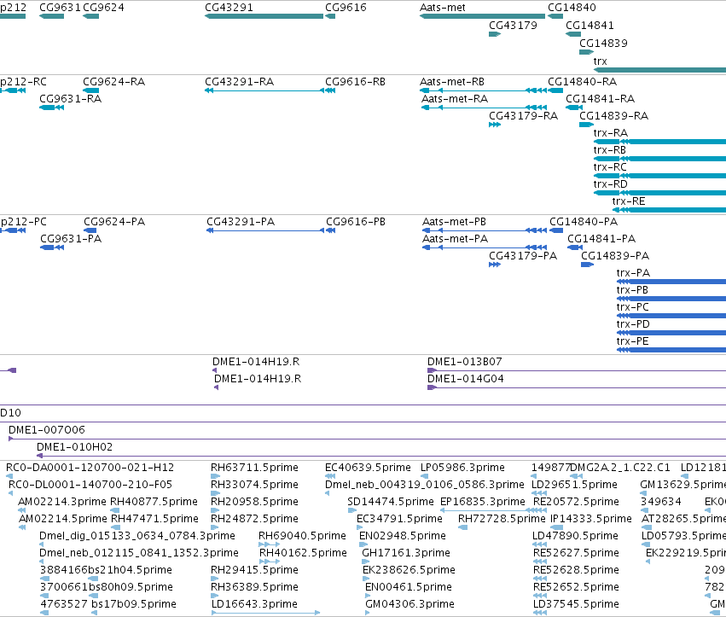The height and width of the screenshot is (617, 726).
Task: Click EST EC40639.5prime
Action: 368,468
